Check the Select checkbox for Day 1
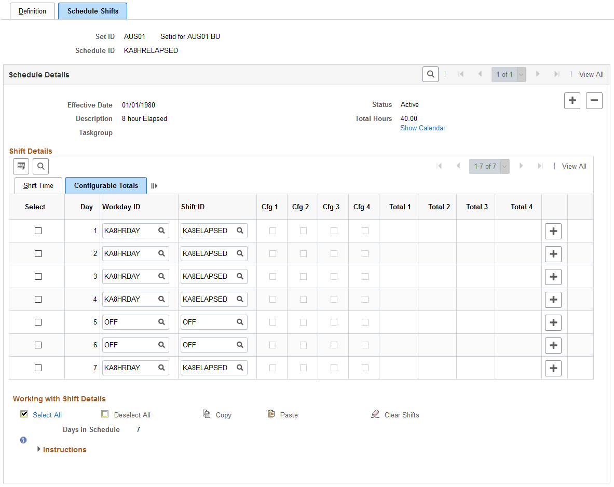614x487 pixels. [38, 231]
